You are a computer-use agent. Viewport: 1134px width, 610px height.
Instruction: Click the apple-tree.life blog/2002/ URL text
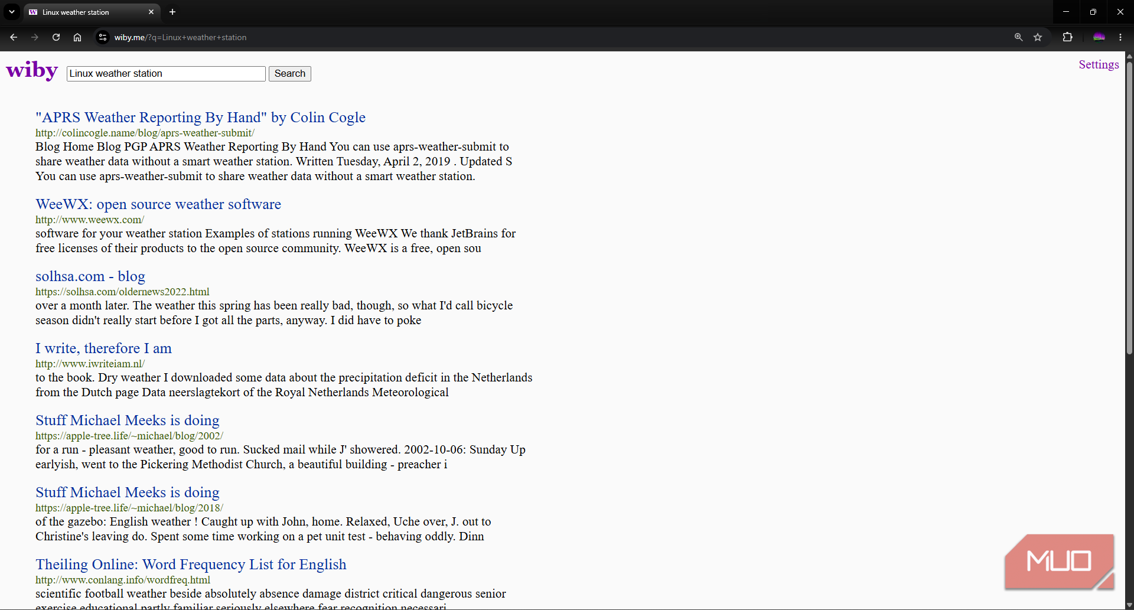pyautogui.click(x=129, y=436)
